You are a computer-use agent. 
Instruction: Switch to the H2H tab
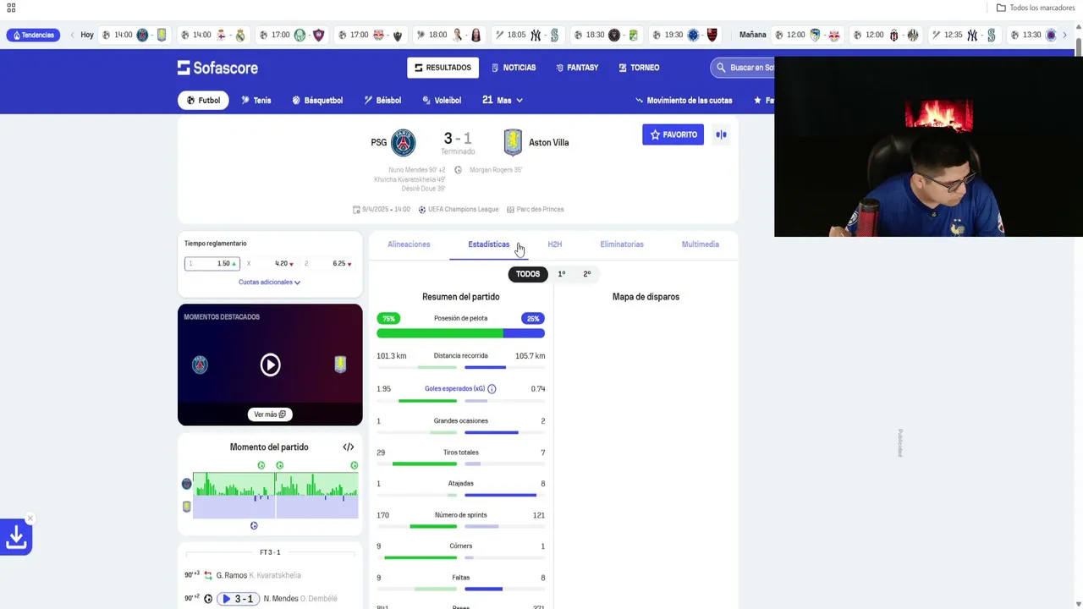click(554, 244)
